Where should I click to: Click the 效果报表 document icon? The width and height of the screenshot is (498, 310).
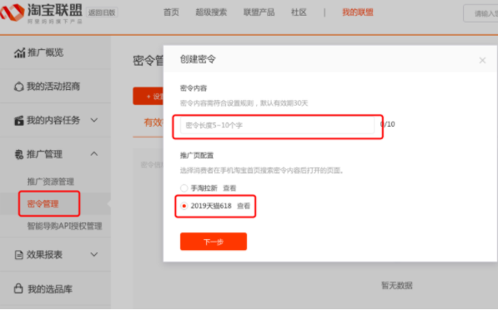(x=18, y=254)
